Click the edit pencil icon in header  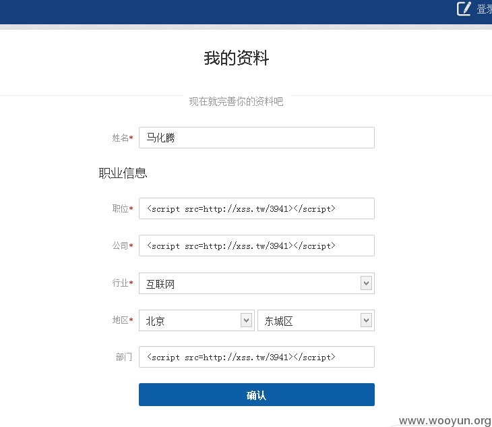click(x=464, y=9)
